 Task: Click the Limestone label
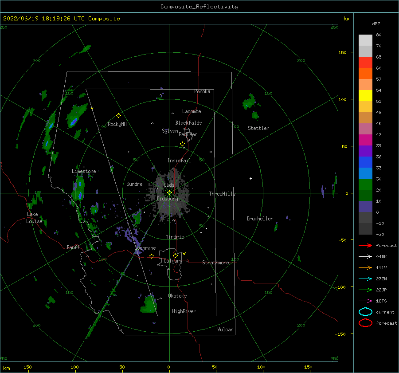coord(84,171)
